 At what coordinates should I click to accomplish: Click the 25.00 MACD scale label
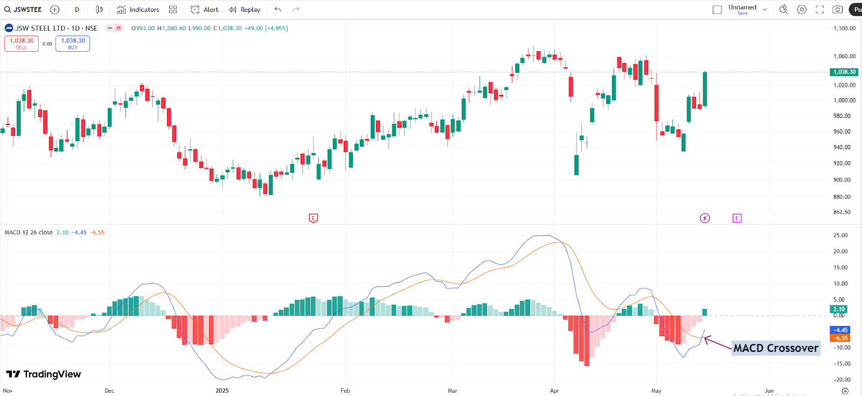pyautogui.click(x=840, y=235)
